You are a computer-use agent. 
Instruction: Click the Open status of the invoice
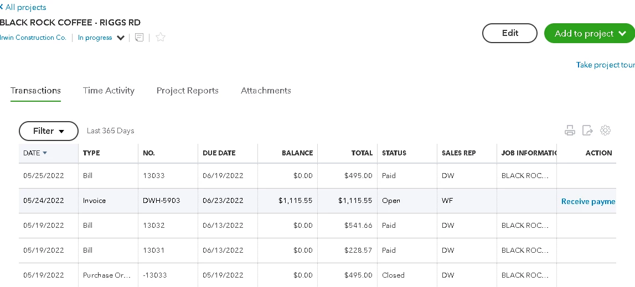tap(391, 200)
